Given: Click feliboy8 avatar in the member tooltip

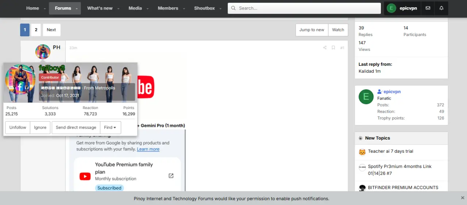Looking at the screenshot, I should coord(20,80).
